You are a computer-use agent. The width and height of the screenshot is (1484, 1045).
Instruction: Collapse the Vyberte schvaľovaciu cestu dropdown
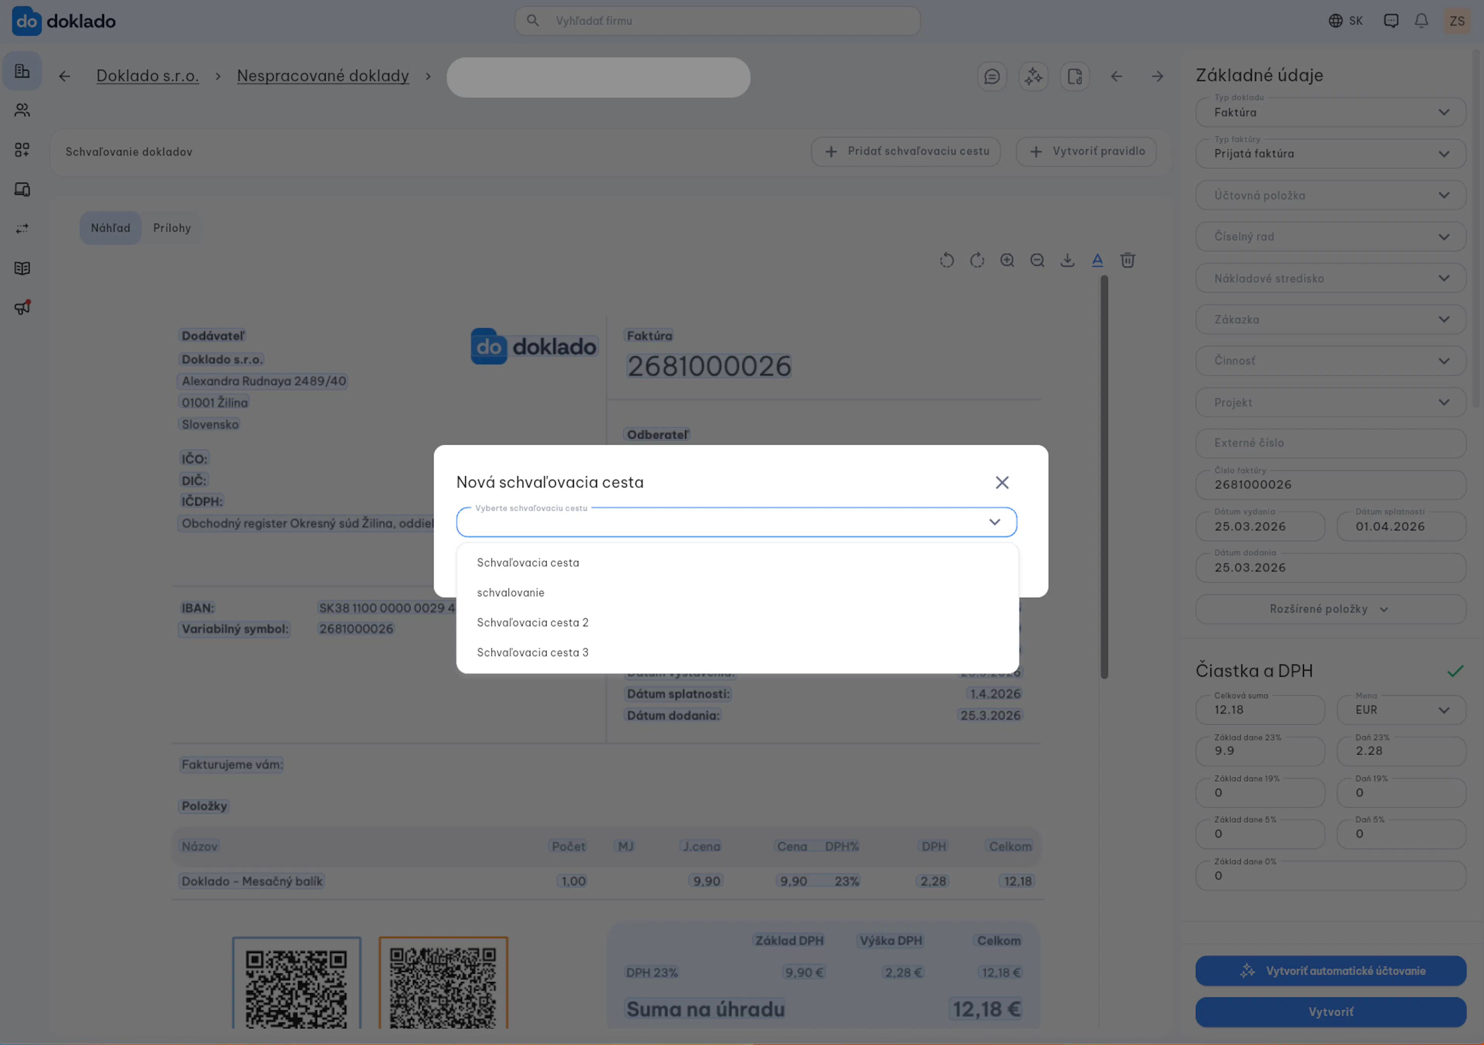[x=994, y=522]
